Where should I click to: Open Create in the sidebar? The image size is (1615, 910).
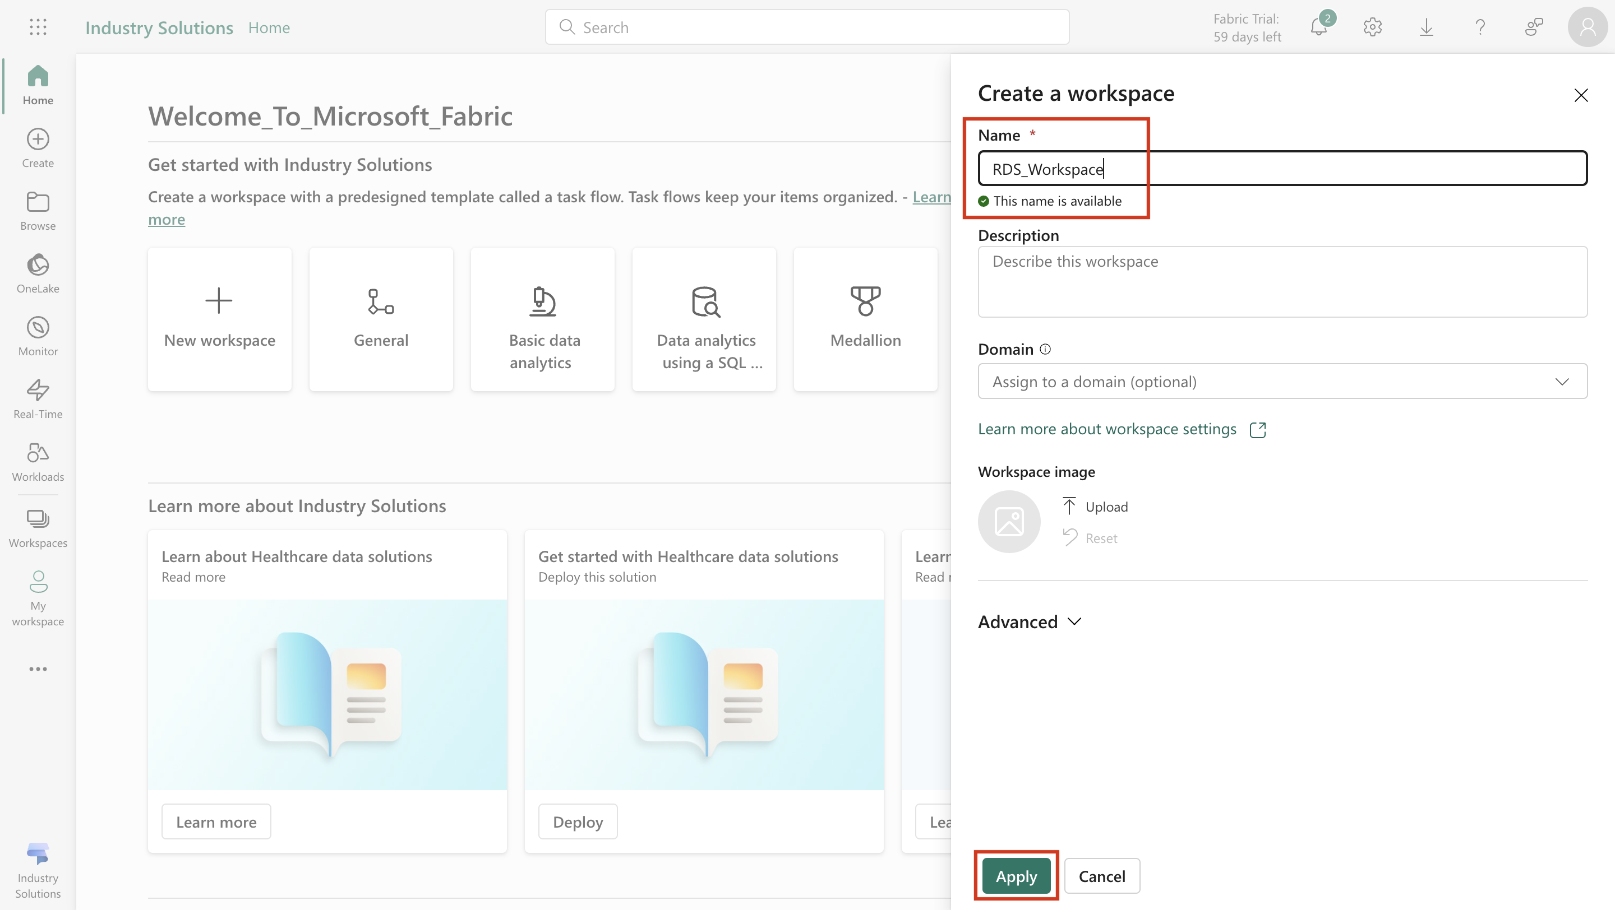38,148
